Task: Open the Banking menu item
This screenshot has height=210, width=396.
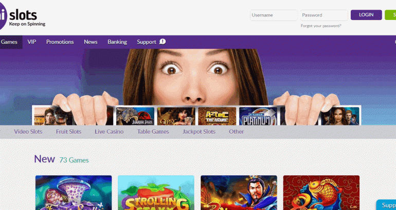Action: [117, 42]
